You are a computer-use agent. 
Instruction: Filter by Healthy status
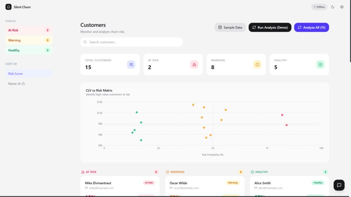tap(29, 50)
